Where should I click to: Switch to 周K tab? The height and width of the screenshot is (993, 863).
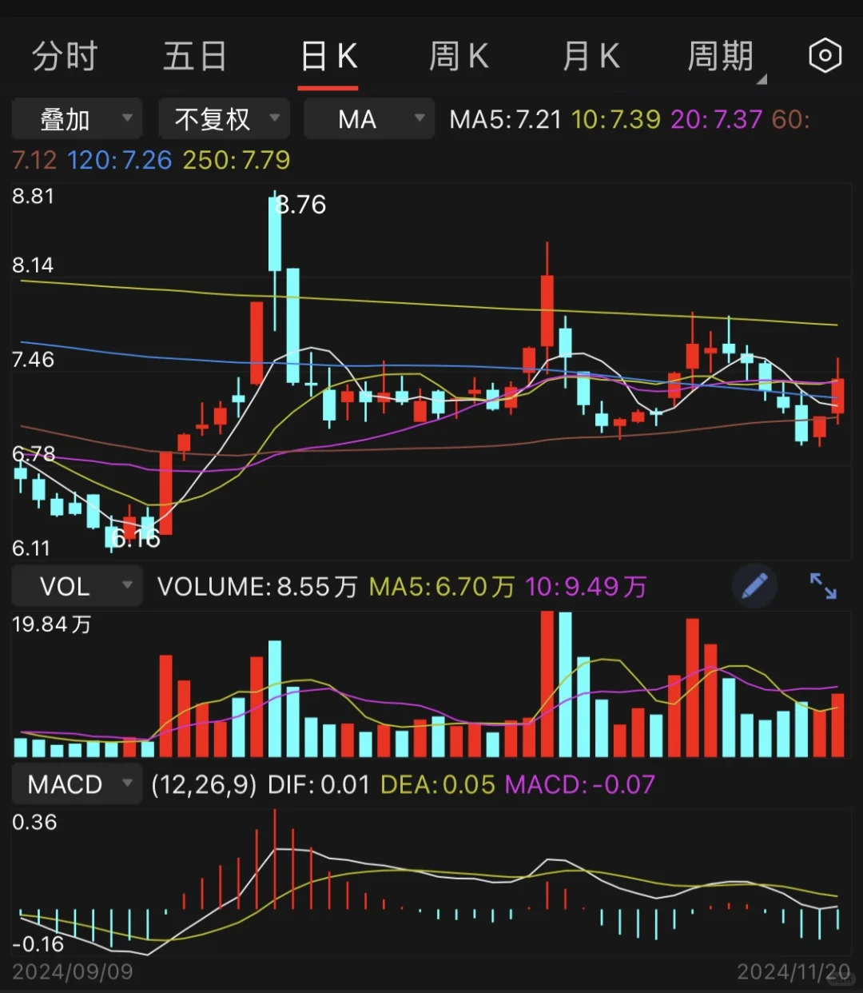(x=459, y=57)
